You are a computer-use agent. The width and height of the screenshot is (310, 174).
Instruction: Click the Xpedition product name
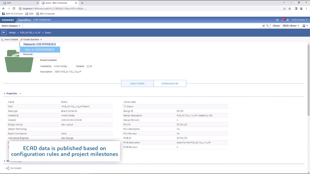coord(25,20)
